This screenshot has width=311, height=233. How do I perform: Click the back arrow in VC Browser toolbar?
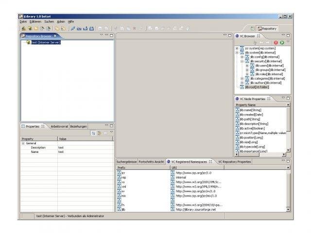point(261,42)
